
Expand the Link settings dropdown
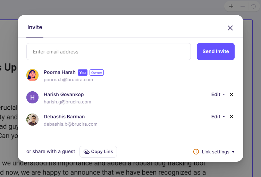(218, 152)
